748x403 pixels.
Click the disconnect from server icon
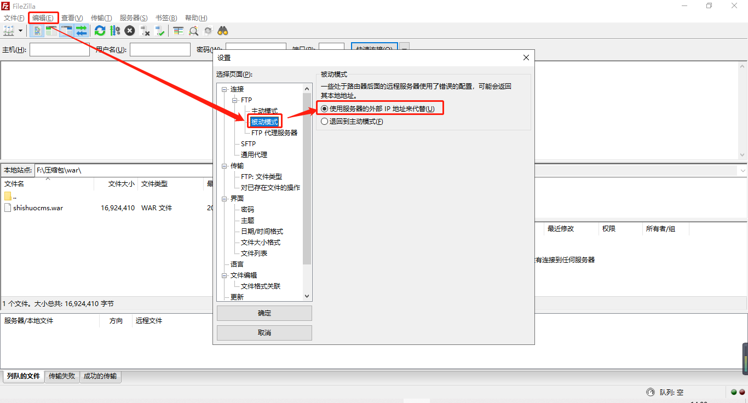point(145,31)
